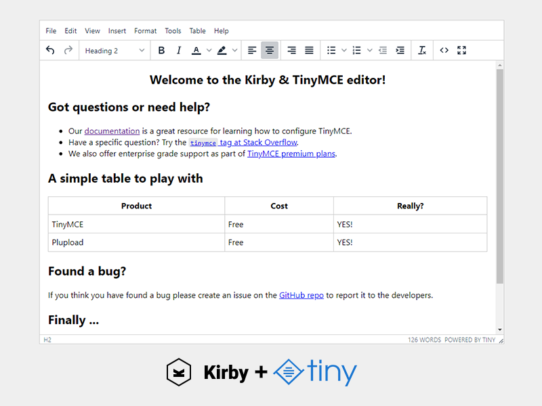
Task: Click the Clear formatting icon
Action: [x=422, y=50]
